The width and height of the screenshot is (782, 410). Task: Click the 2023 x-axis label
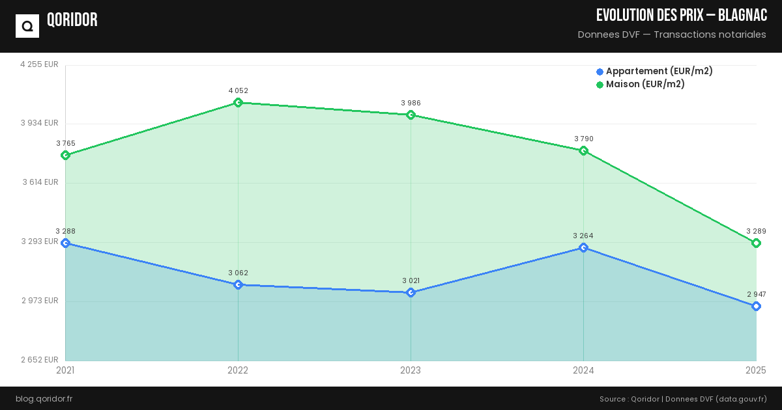click(411, 370)
